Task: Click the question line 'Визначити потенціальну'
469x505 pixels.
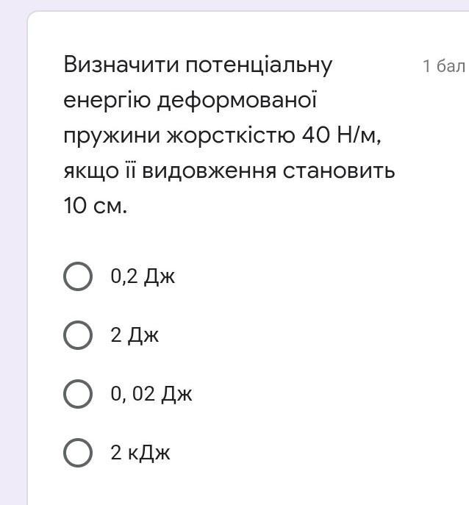Action: tap(198, 65)
